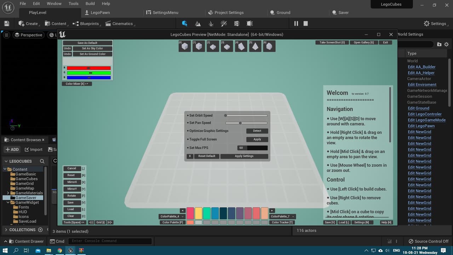Open Mesh Paint mode icon

click(x=224, y=23)
